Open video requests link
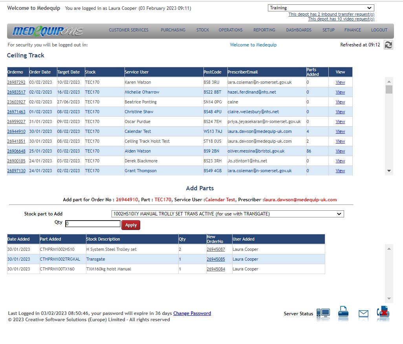Image resolution: width=403 pixels, height=344 pixels. click(341, 19)
